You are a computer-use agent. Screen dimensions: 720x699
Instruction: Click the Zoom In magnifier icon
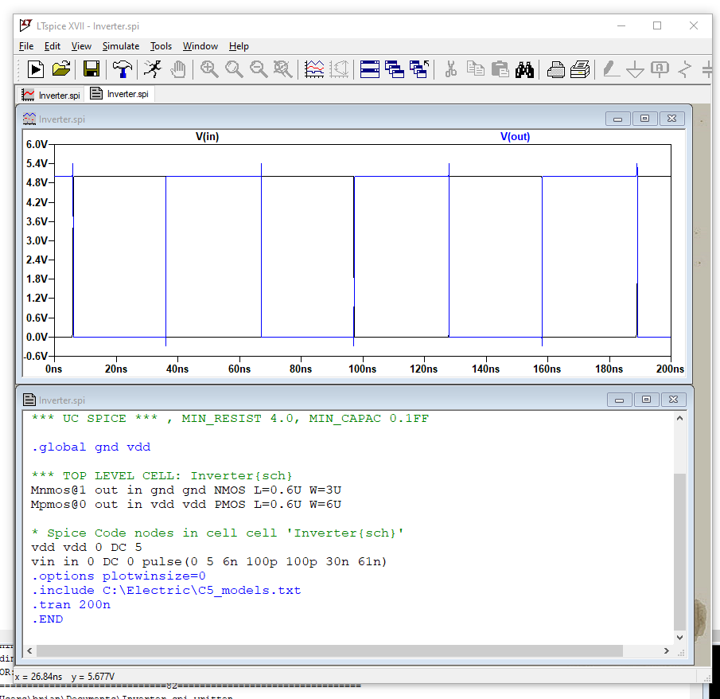(x=209, y=69)
